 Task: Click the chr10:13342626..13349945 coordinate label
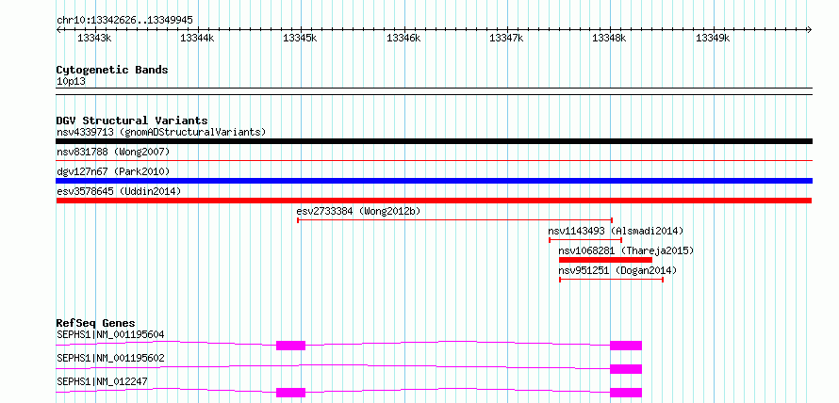click(x=124, y=21)
